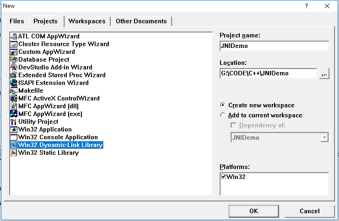This screenshot has width=339, height=221.
Task: Click the Makefile icon
Action: [x=14, y=91]
